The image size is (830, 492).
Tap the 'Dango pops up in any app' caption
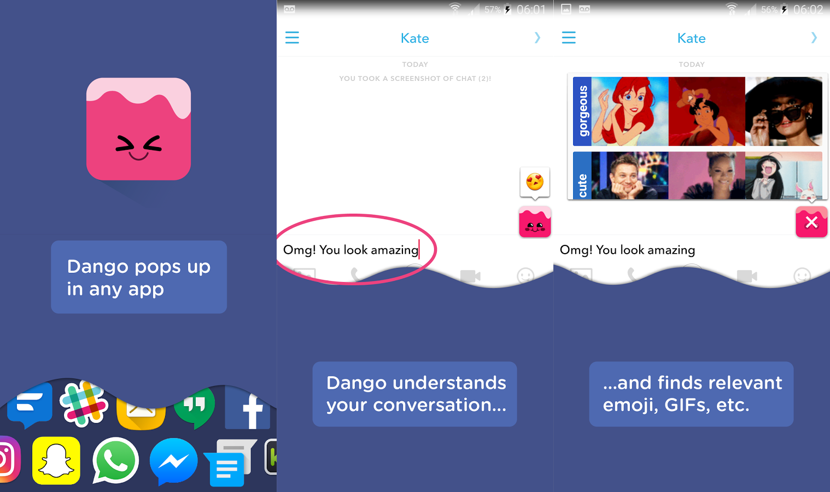[x=139, y=277]
